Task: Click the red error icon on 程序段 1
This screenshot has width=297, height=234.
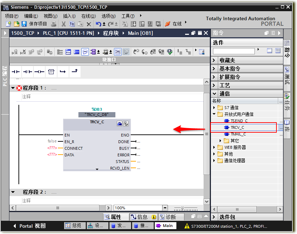Action: 19,88
